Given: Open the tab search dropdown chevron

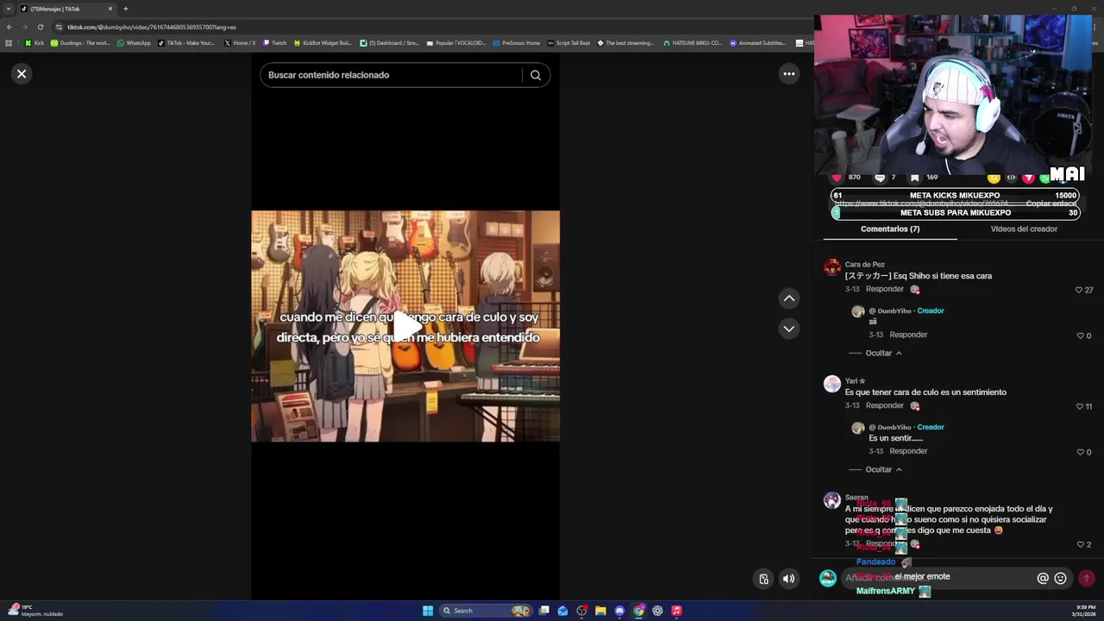Looking at the screenshot, I should (x=8, y=9).
